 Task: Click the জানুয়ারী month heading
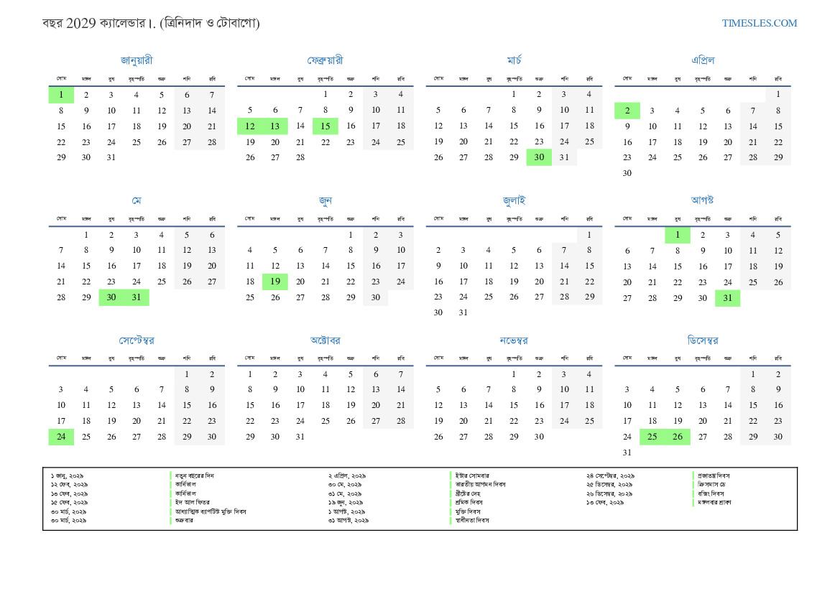point(137,60)
